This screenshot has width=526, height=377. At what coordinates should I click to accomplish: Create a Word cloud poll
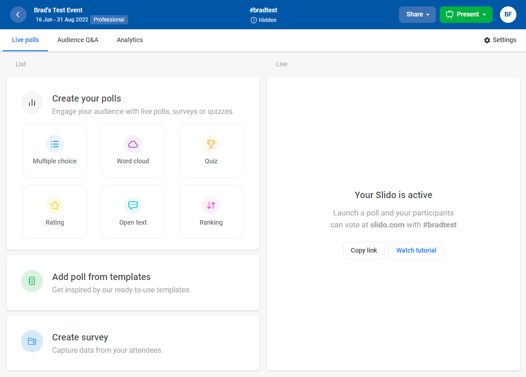pyautogui.click(x=133, y=150)
